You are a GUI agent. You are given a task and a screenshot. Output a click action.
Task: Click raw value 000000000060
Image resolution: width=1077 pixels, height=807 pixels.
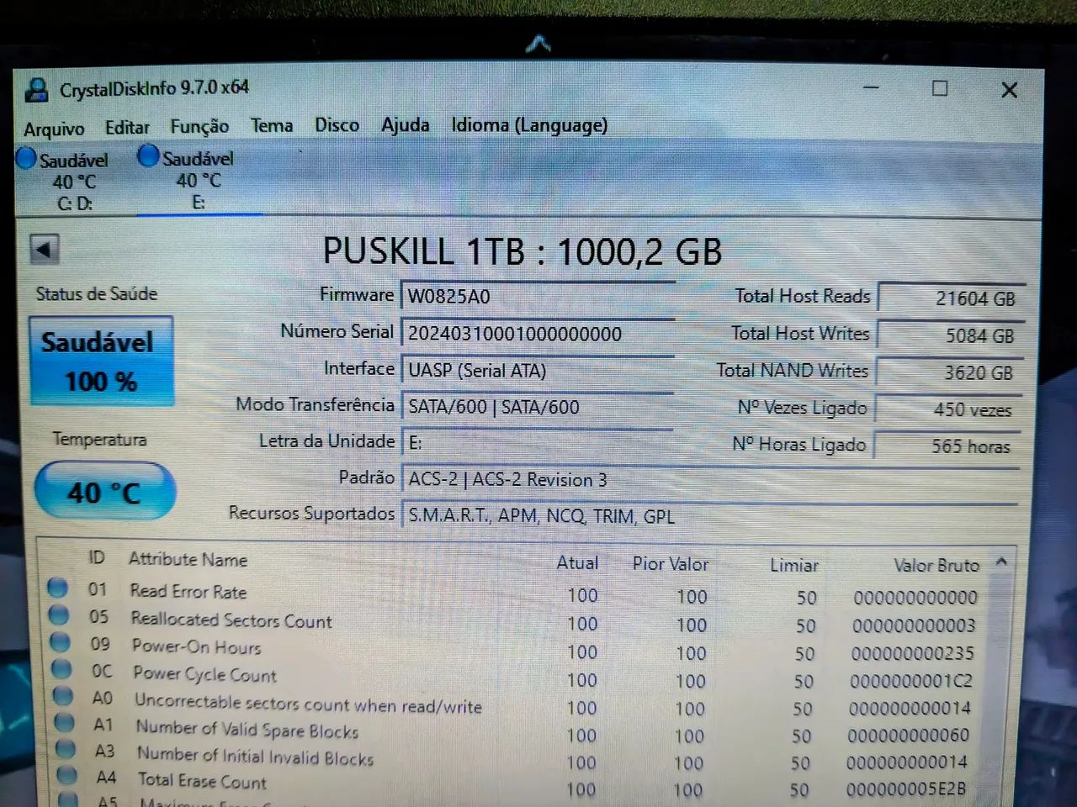[909, 736]
